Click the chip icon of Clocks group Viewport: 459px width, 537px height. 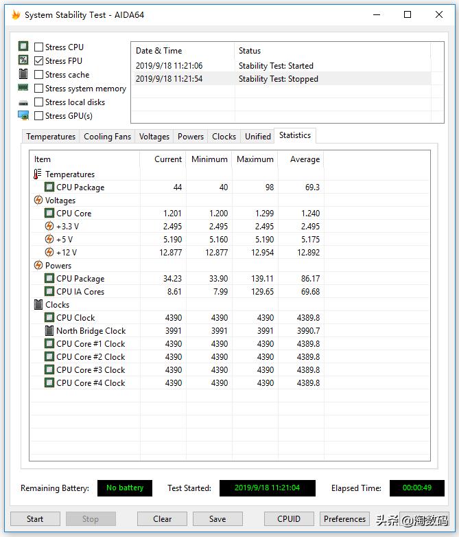pos(38,304)
